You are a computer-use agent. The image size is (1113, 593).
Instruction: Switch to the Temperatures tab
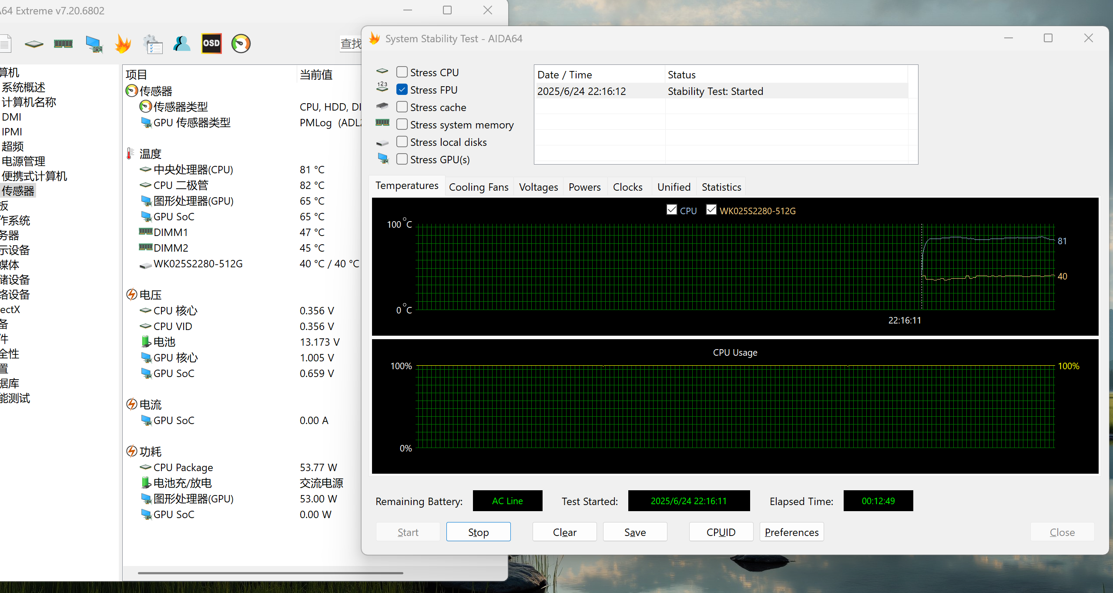pyautogui.click(x=407, y=185)
